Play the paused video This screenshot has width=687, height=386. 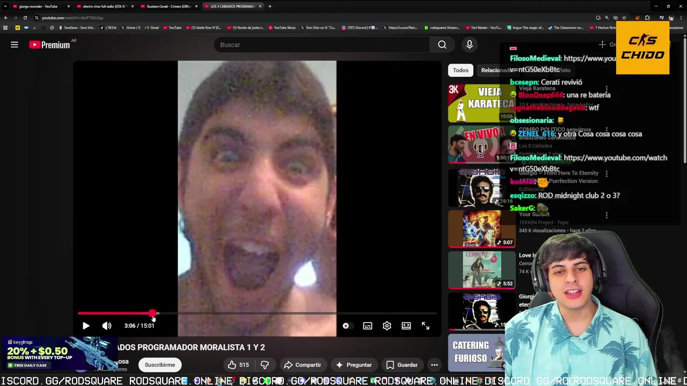click(x=86, y=325)
